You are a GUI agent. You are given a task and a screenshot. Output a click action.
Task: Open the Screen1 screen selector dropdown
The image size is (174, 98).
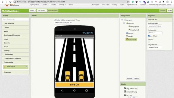(x=33, y=11)
